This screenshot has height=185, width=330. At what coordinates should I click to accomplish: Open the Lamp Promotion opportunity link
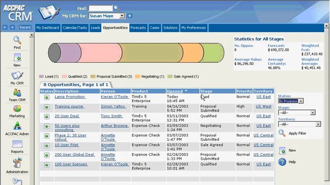70,97
